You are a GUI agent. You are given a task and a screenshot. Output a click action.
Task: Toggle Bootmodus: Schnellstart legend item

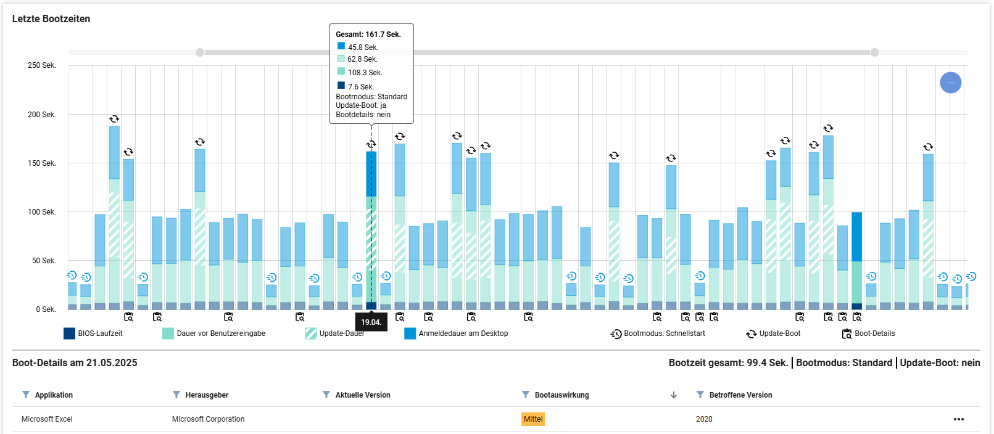(658, 334)
